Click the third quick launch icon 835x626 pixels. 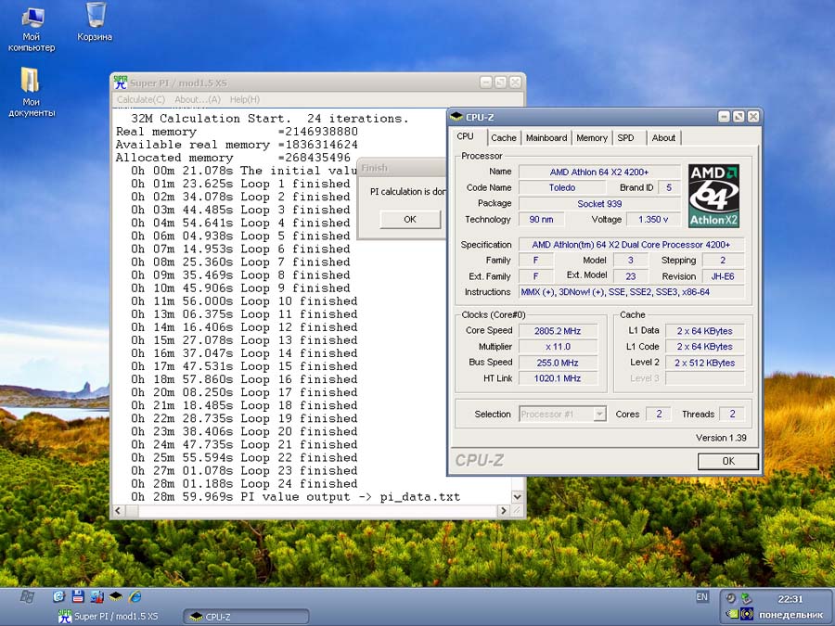click(96, 596)
